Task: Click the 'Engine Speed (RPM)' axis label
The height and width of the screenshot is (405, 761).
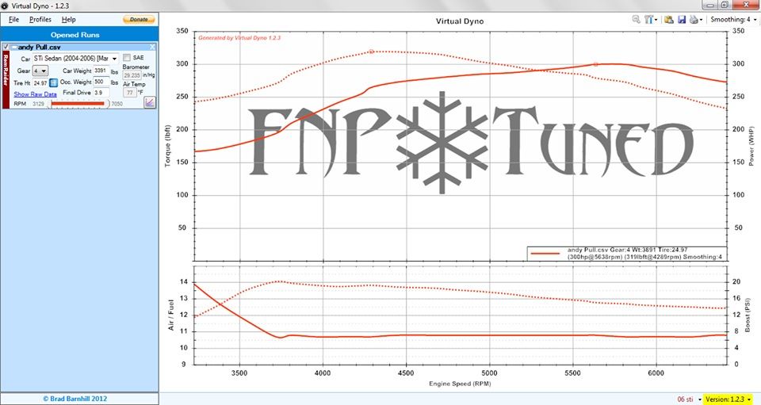Action: pyautogui.click(x=460, y=384)
